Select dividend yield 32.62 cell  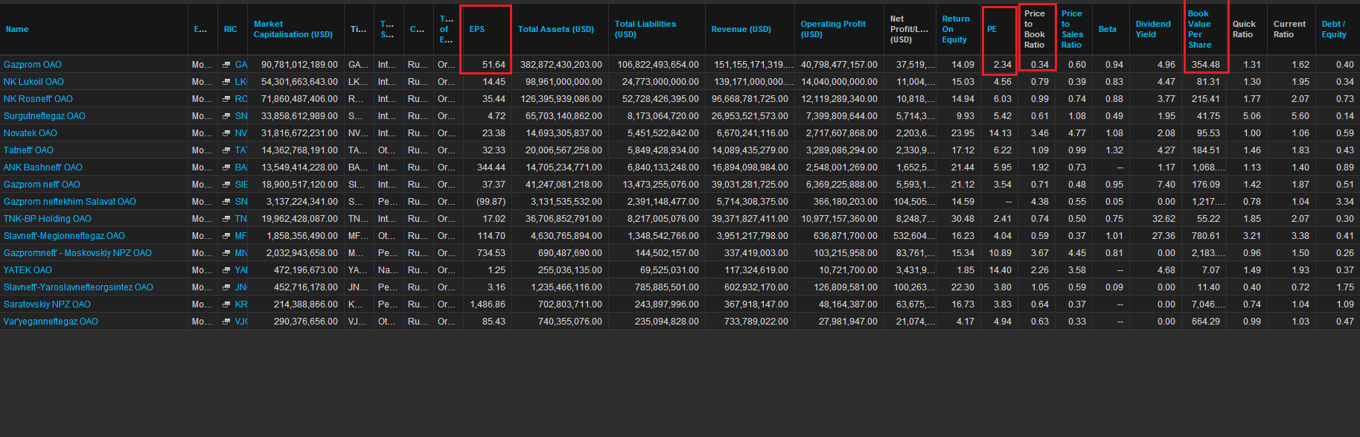tap(1163, 219)
